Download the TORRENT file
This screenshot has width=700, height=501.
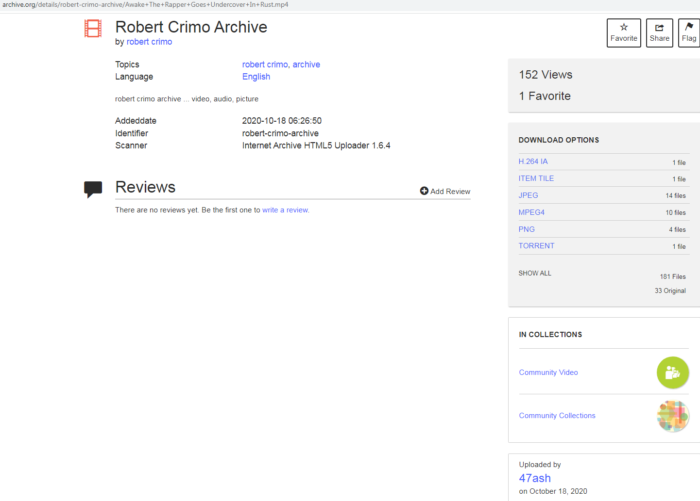(x=536, y=246)
